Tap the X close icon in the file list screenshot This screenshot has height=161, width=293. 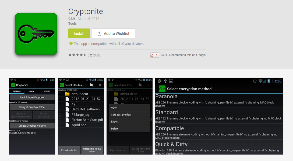pyautogui.click(x=100, y=85)
